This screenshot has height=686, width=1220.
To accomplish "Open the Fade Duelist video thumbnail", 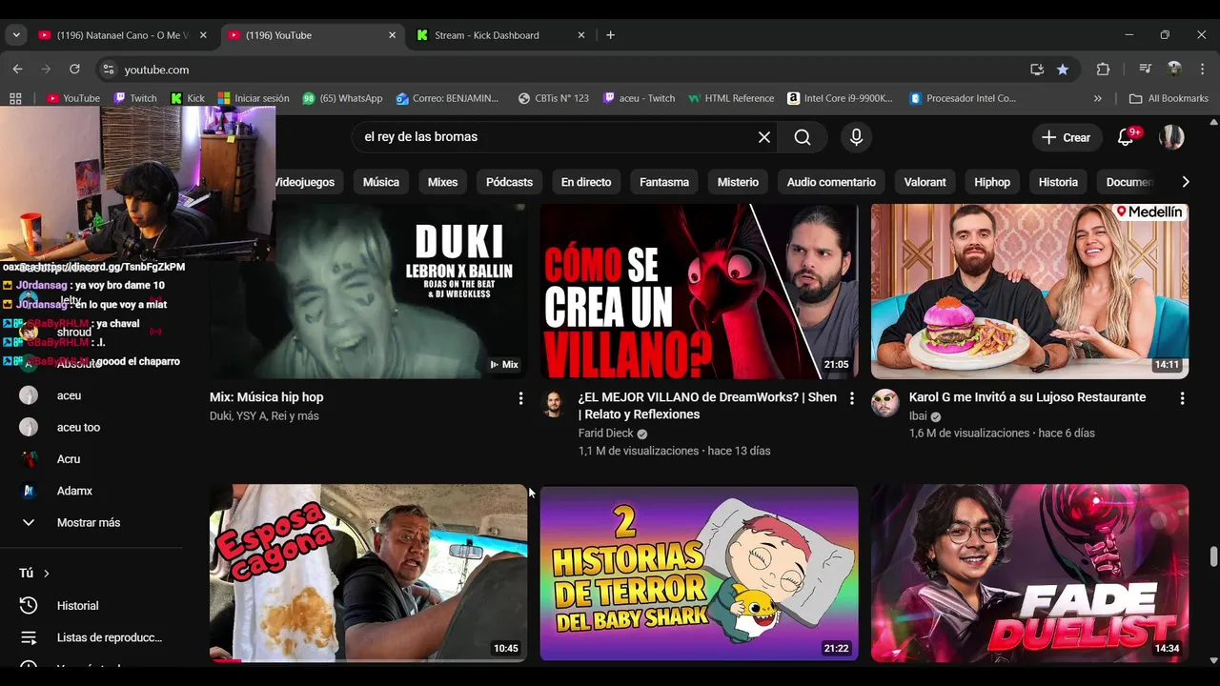I will click(x=1029, y=573).
